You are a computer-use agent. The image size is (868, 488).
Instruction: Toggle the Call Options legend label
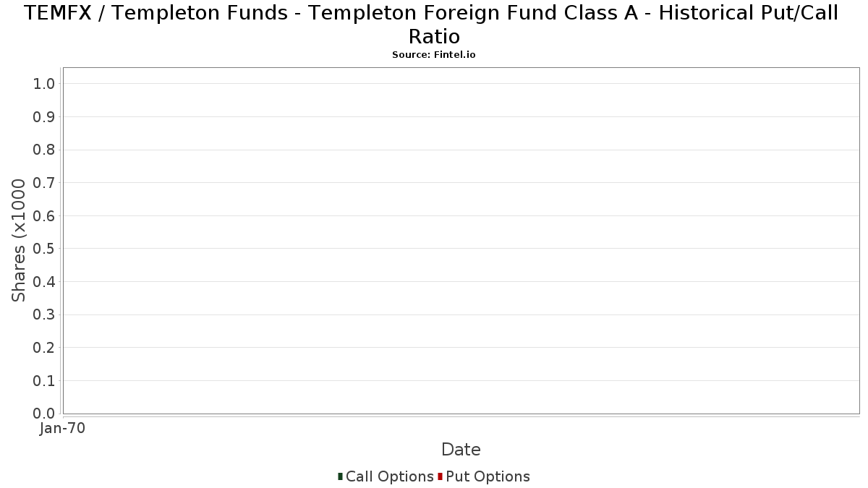(389, 476)
